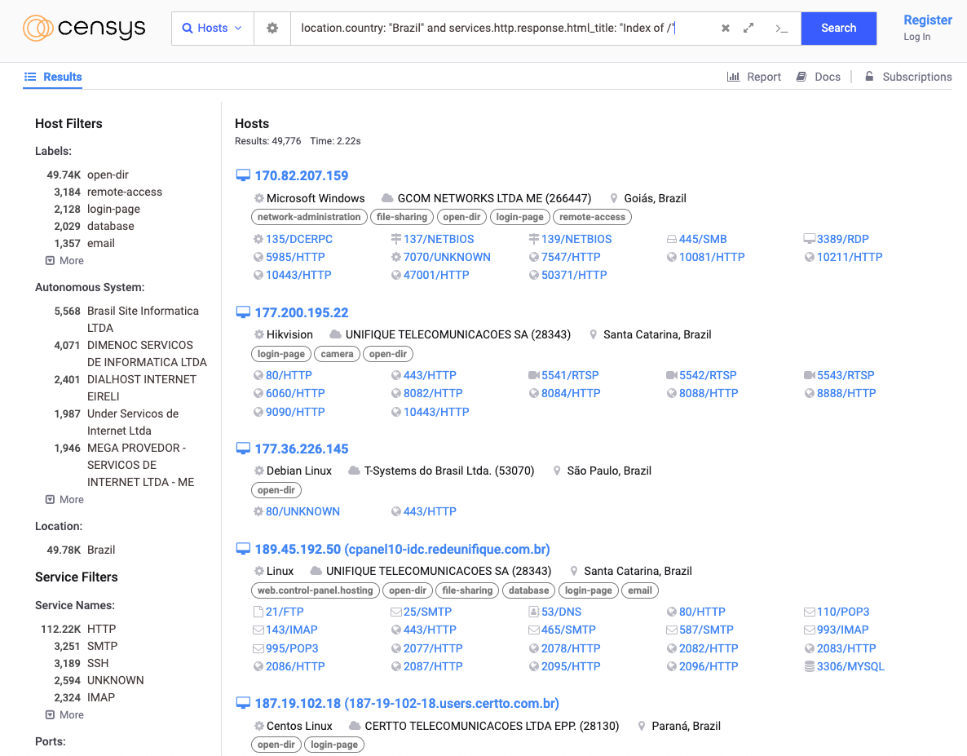This screenshot has width=967, height=756.
Task: Switch to the Results tab
Action: coord(53,77)
